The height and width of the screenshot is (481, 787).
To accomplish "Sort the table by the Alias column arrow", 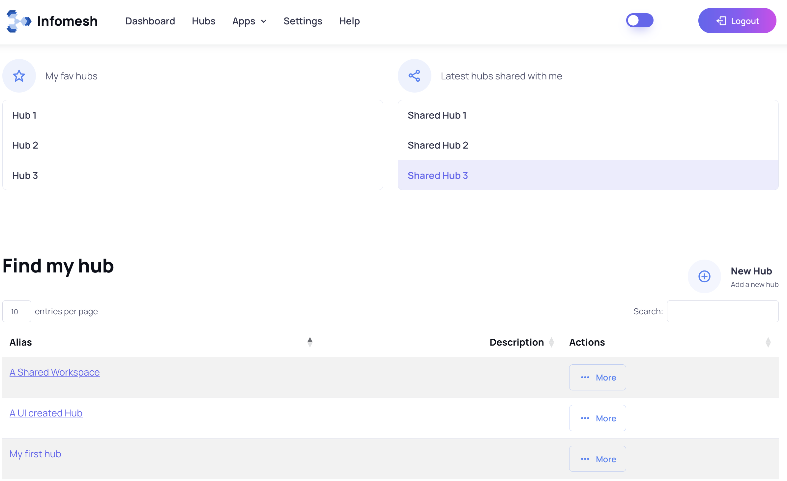I will click(x=310, y=342).
